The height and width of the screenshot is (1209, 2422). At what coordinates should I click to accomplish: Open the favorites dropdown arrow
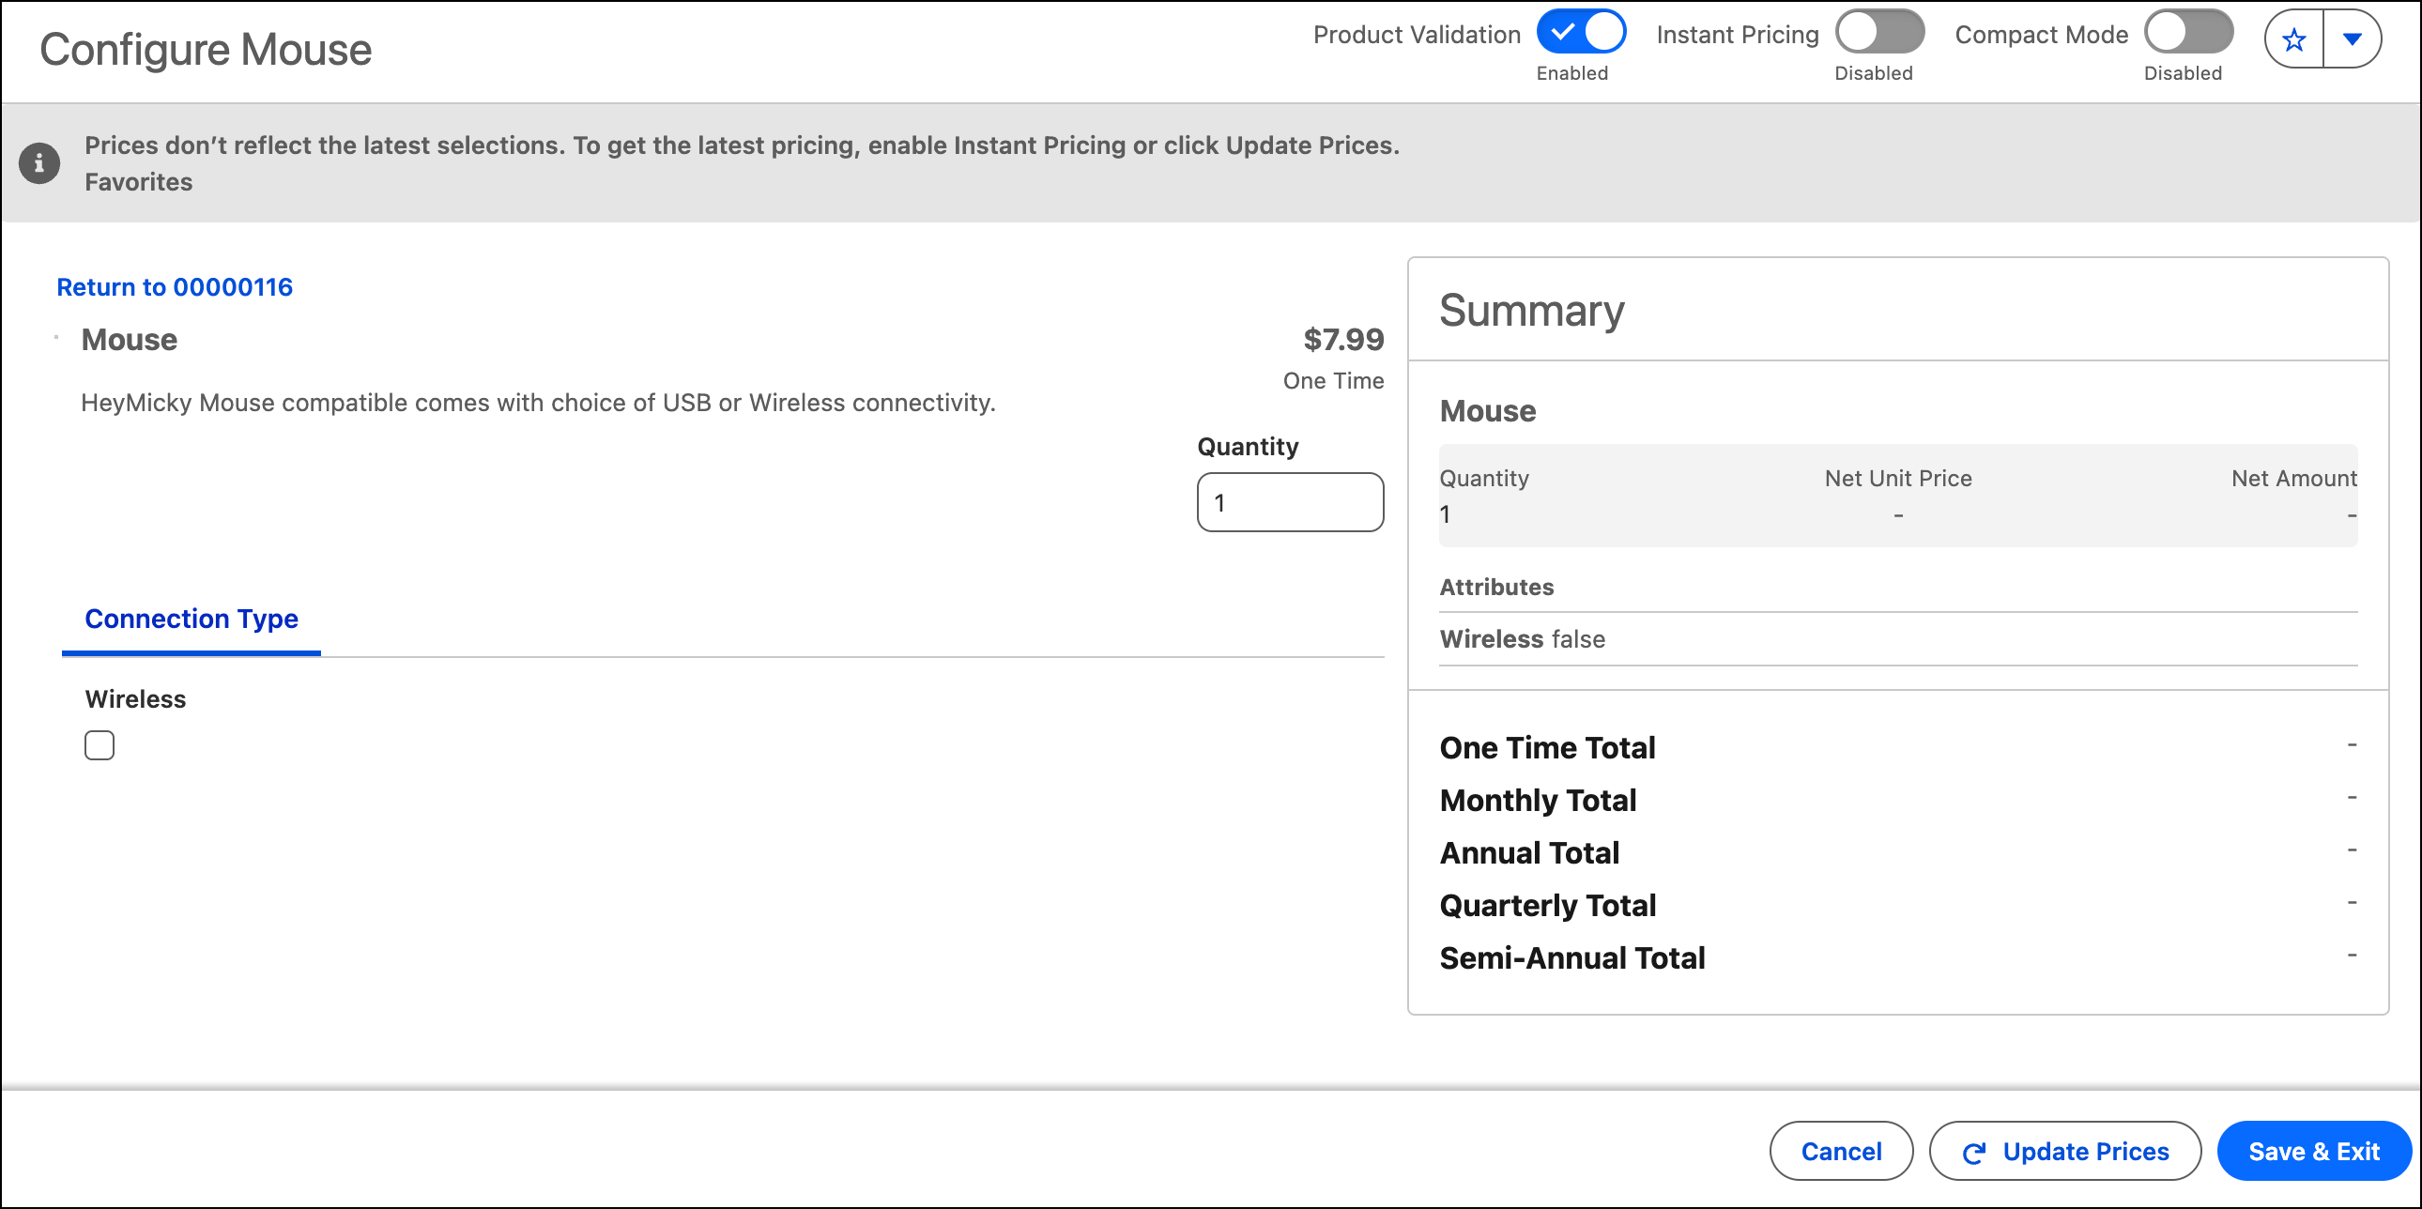pos(2353,39)
